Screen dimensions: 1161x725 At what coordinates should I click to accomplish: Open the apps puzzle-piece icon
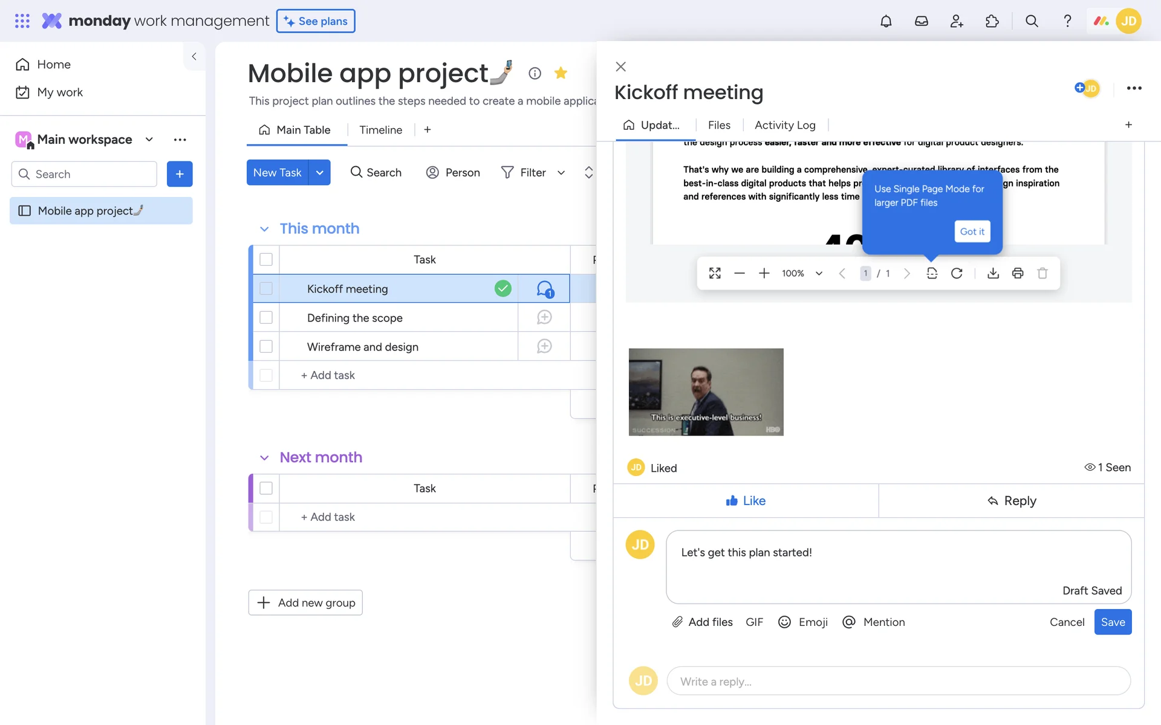click(992, 21)
